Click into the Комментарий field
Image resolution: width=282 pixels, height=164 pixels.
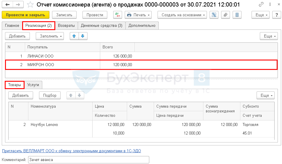point(88,160)
